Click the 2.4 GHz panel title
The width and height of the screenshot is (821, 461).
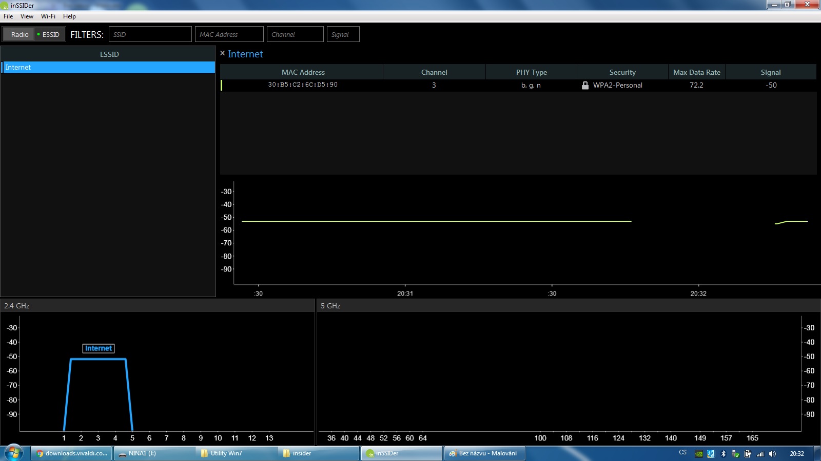point(17,306)
